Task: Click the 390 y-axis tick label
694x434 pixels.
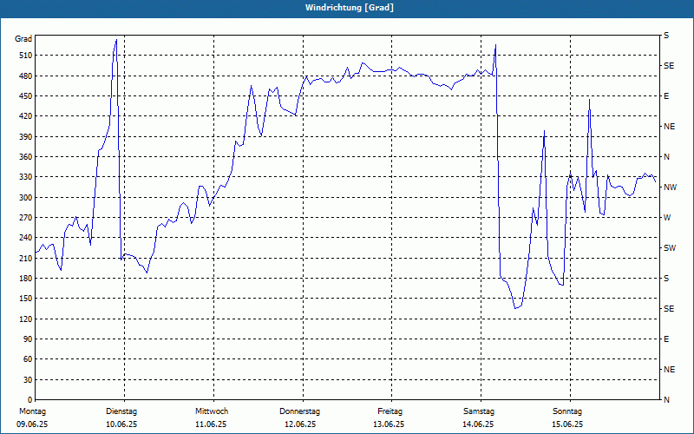Action: [26, 137]
